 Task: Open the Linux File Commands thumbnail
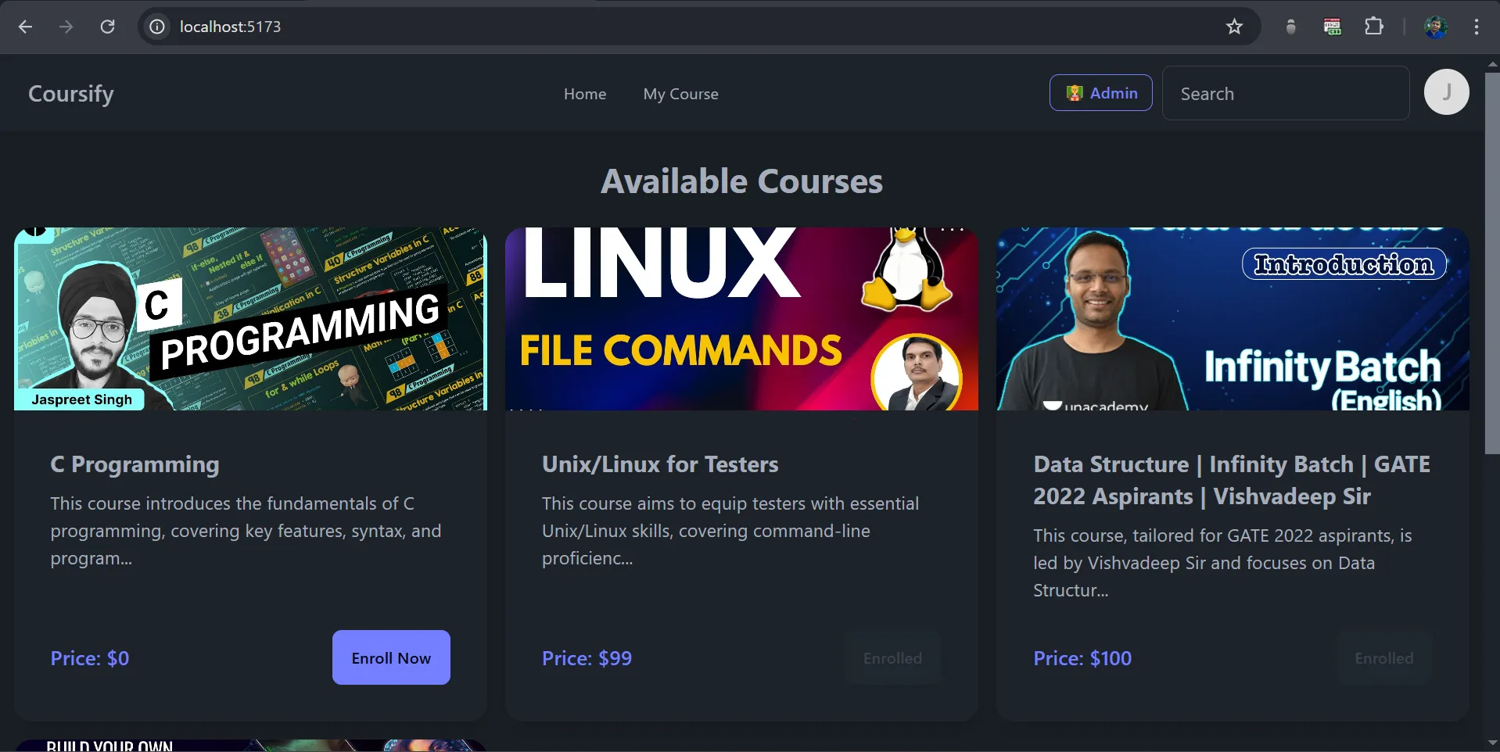pos(741,319)
